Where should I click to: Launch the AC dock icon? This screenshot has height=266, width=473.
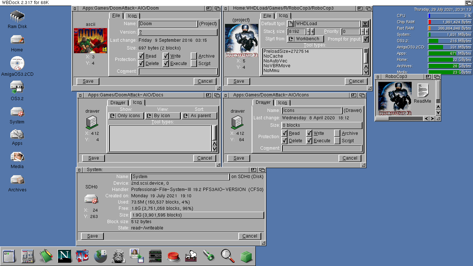(x=82, y=256)
